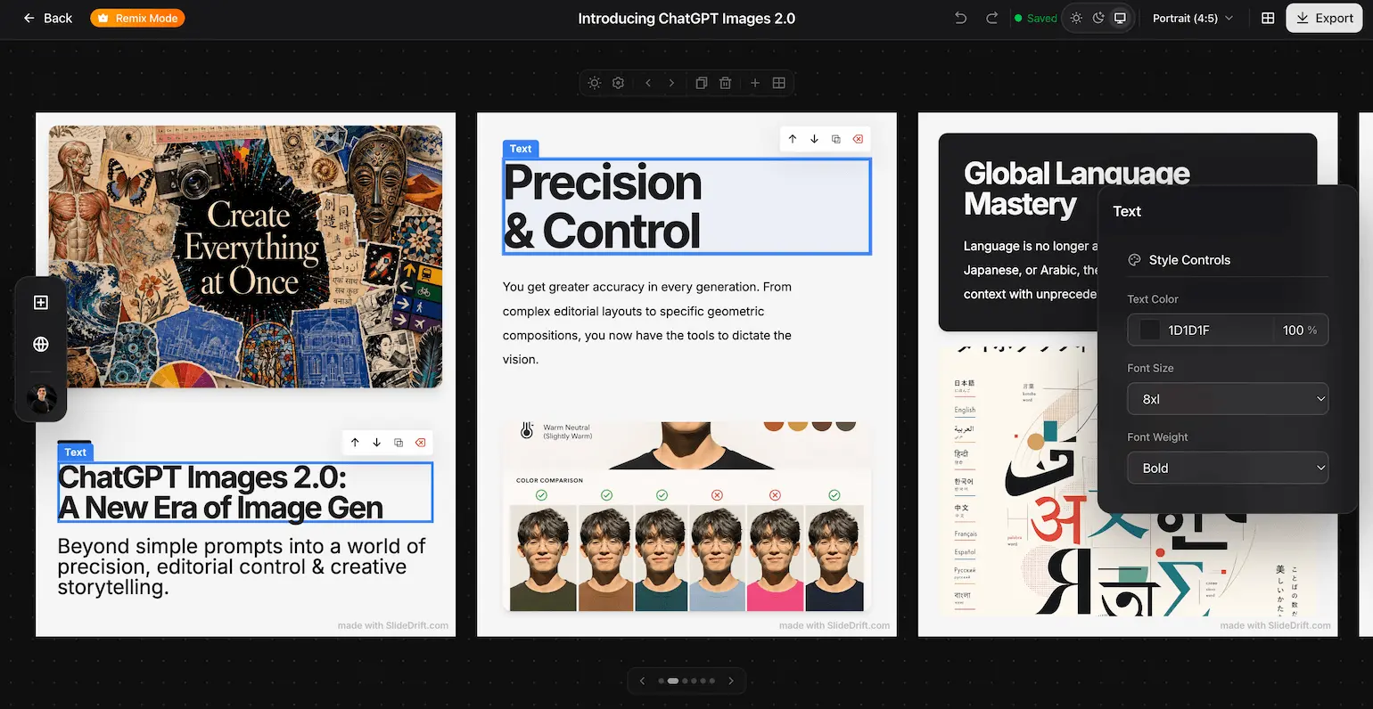Delete the Precision & Control text block

click(x=858, y=139)
